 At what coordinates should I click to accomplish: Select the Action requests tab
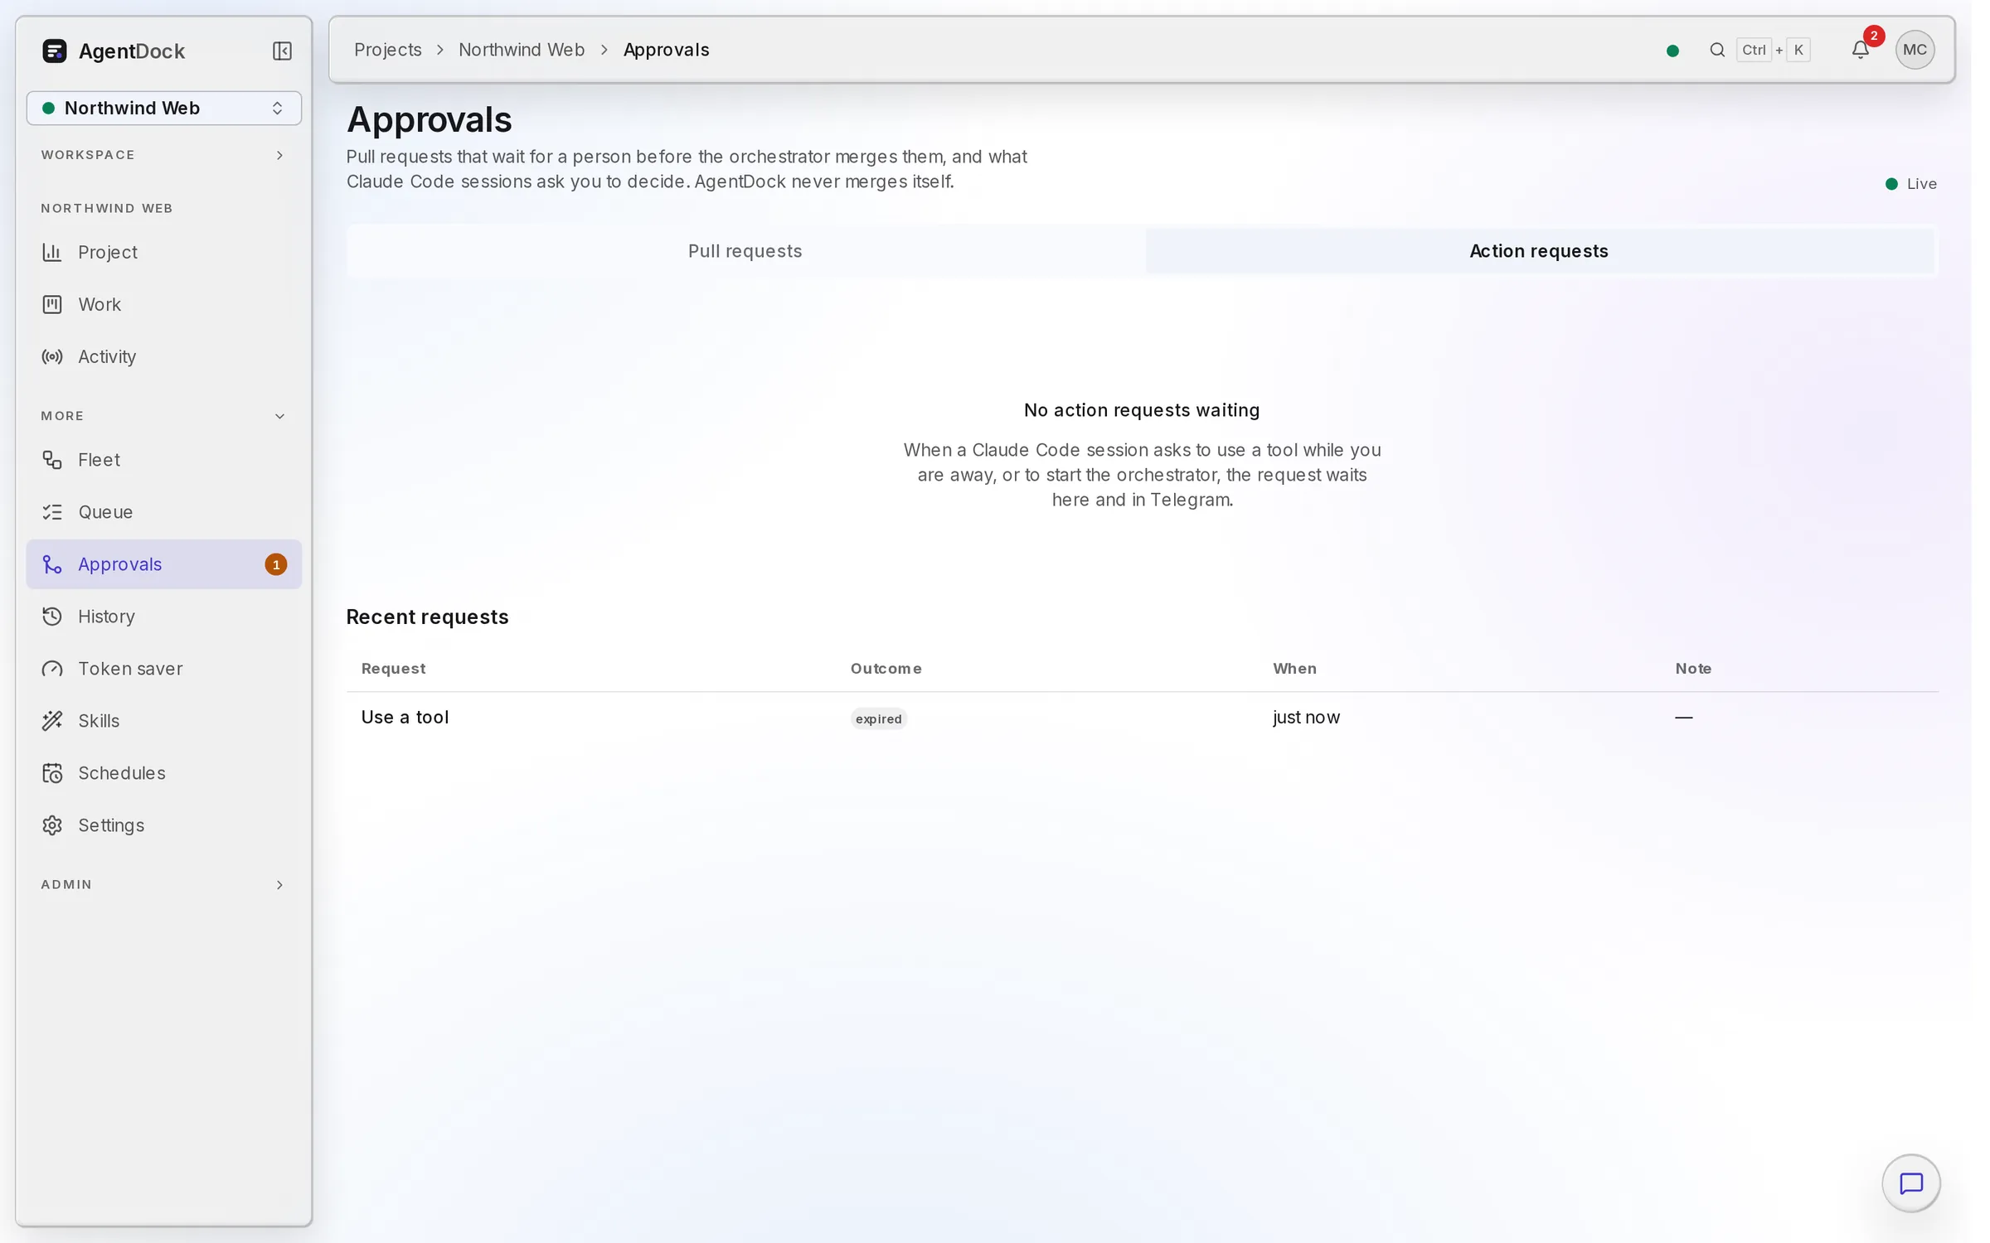click(x=1539, y=251)
